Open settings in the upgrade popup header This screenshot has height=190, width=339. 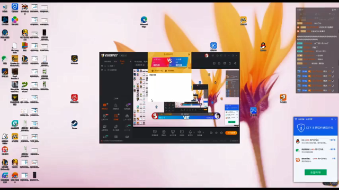point(332,119)
